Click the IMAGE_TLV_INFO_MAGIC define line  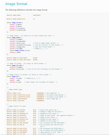click(22, 58)
